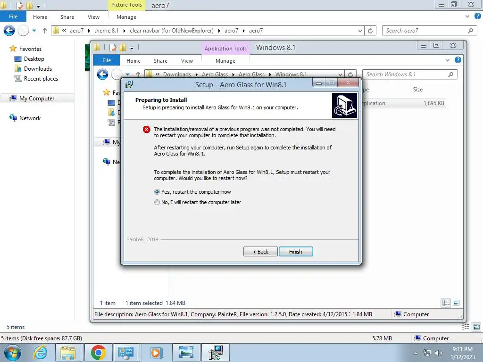This screenshot has width=483, height=362.
Task: Click 'theme 8.1' breadcrumb in aero7 address bar
Action: [x=106, y=31]
